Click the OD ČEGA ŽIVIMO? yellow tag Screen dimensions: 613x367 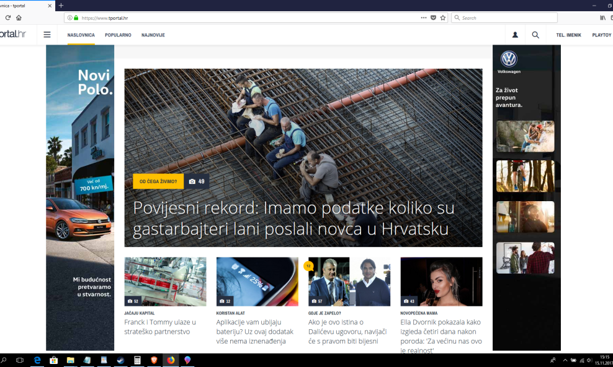coord(158,181)
